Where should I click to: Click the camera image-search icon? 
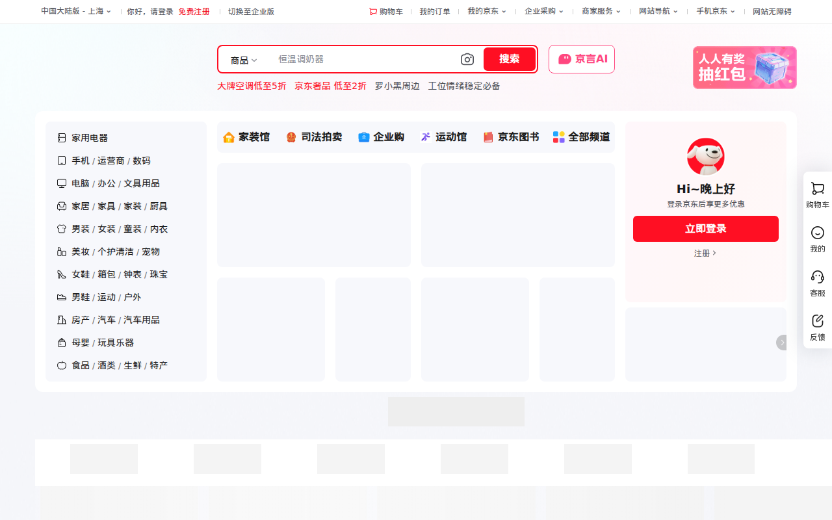(x=467, y=59)
